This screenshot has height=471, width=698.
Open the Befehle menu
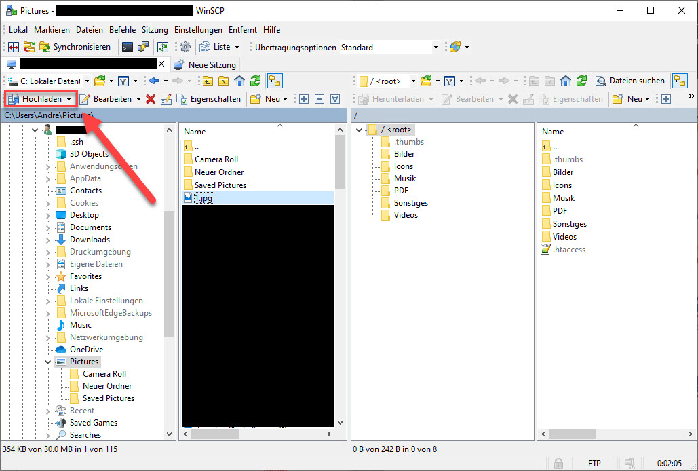click(122, 29)
